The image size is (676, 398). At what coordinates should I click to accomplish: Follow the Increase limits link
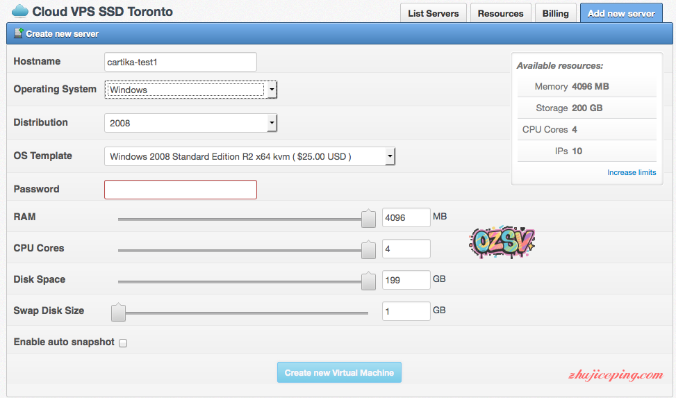pyautogui.click(x=631, y=172)
